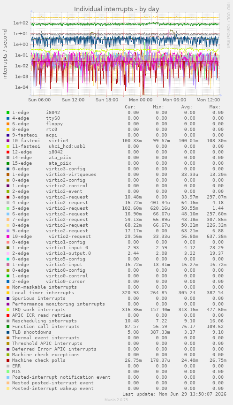The width and height of the screenshot is (233, 405).
Task: Click the green swatch beside 1-edge i8042
Action: point(8,113)
